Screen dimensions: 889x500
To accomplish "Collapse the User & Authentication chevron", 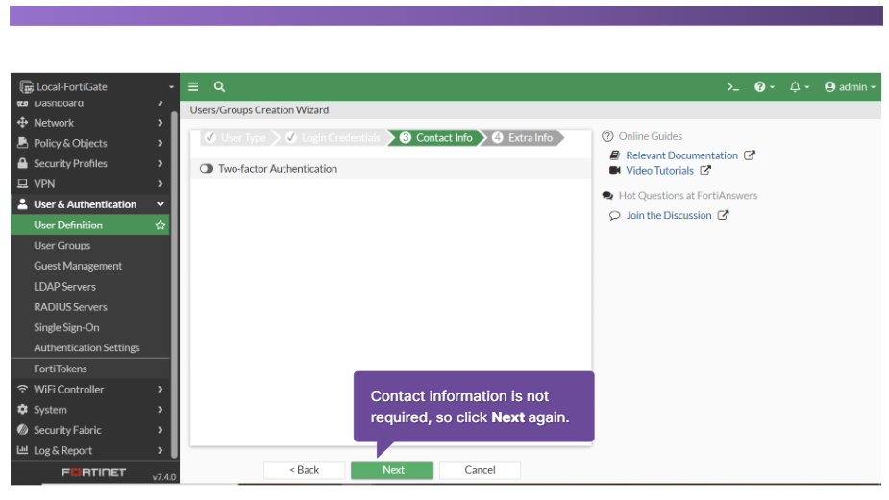I will pyautogui.click(x=161, y=203).
